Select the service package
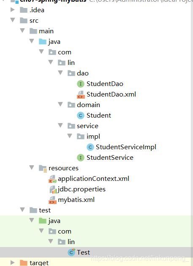This screenshot has width=193, height=266. click(x=87, y=126)
